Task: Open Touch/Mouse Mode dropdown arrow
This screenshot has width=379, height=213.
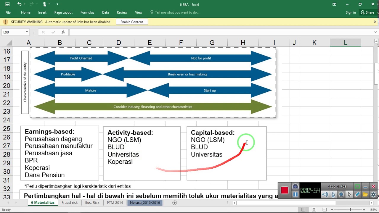Action: (x=49, y=4)
